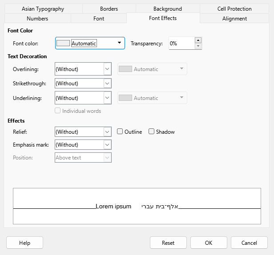Open the Cell Protection tab
The width and height of the screenshot is (274, 255).
click(x=234, y=9)
